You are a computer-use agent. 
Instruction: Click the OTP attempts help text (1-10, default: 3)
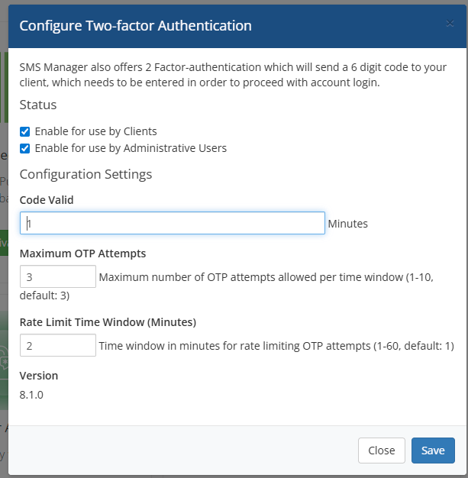click(227, 286)
